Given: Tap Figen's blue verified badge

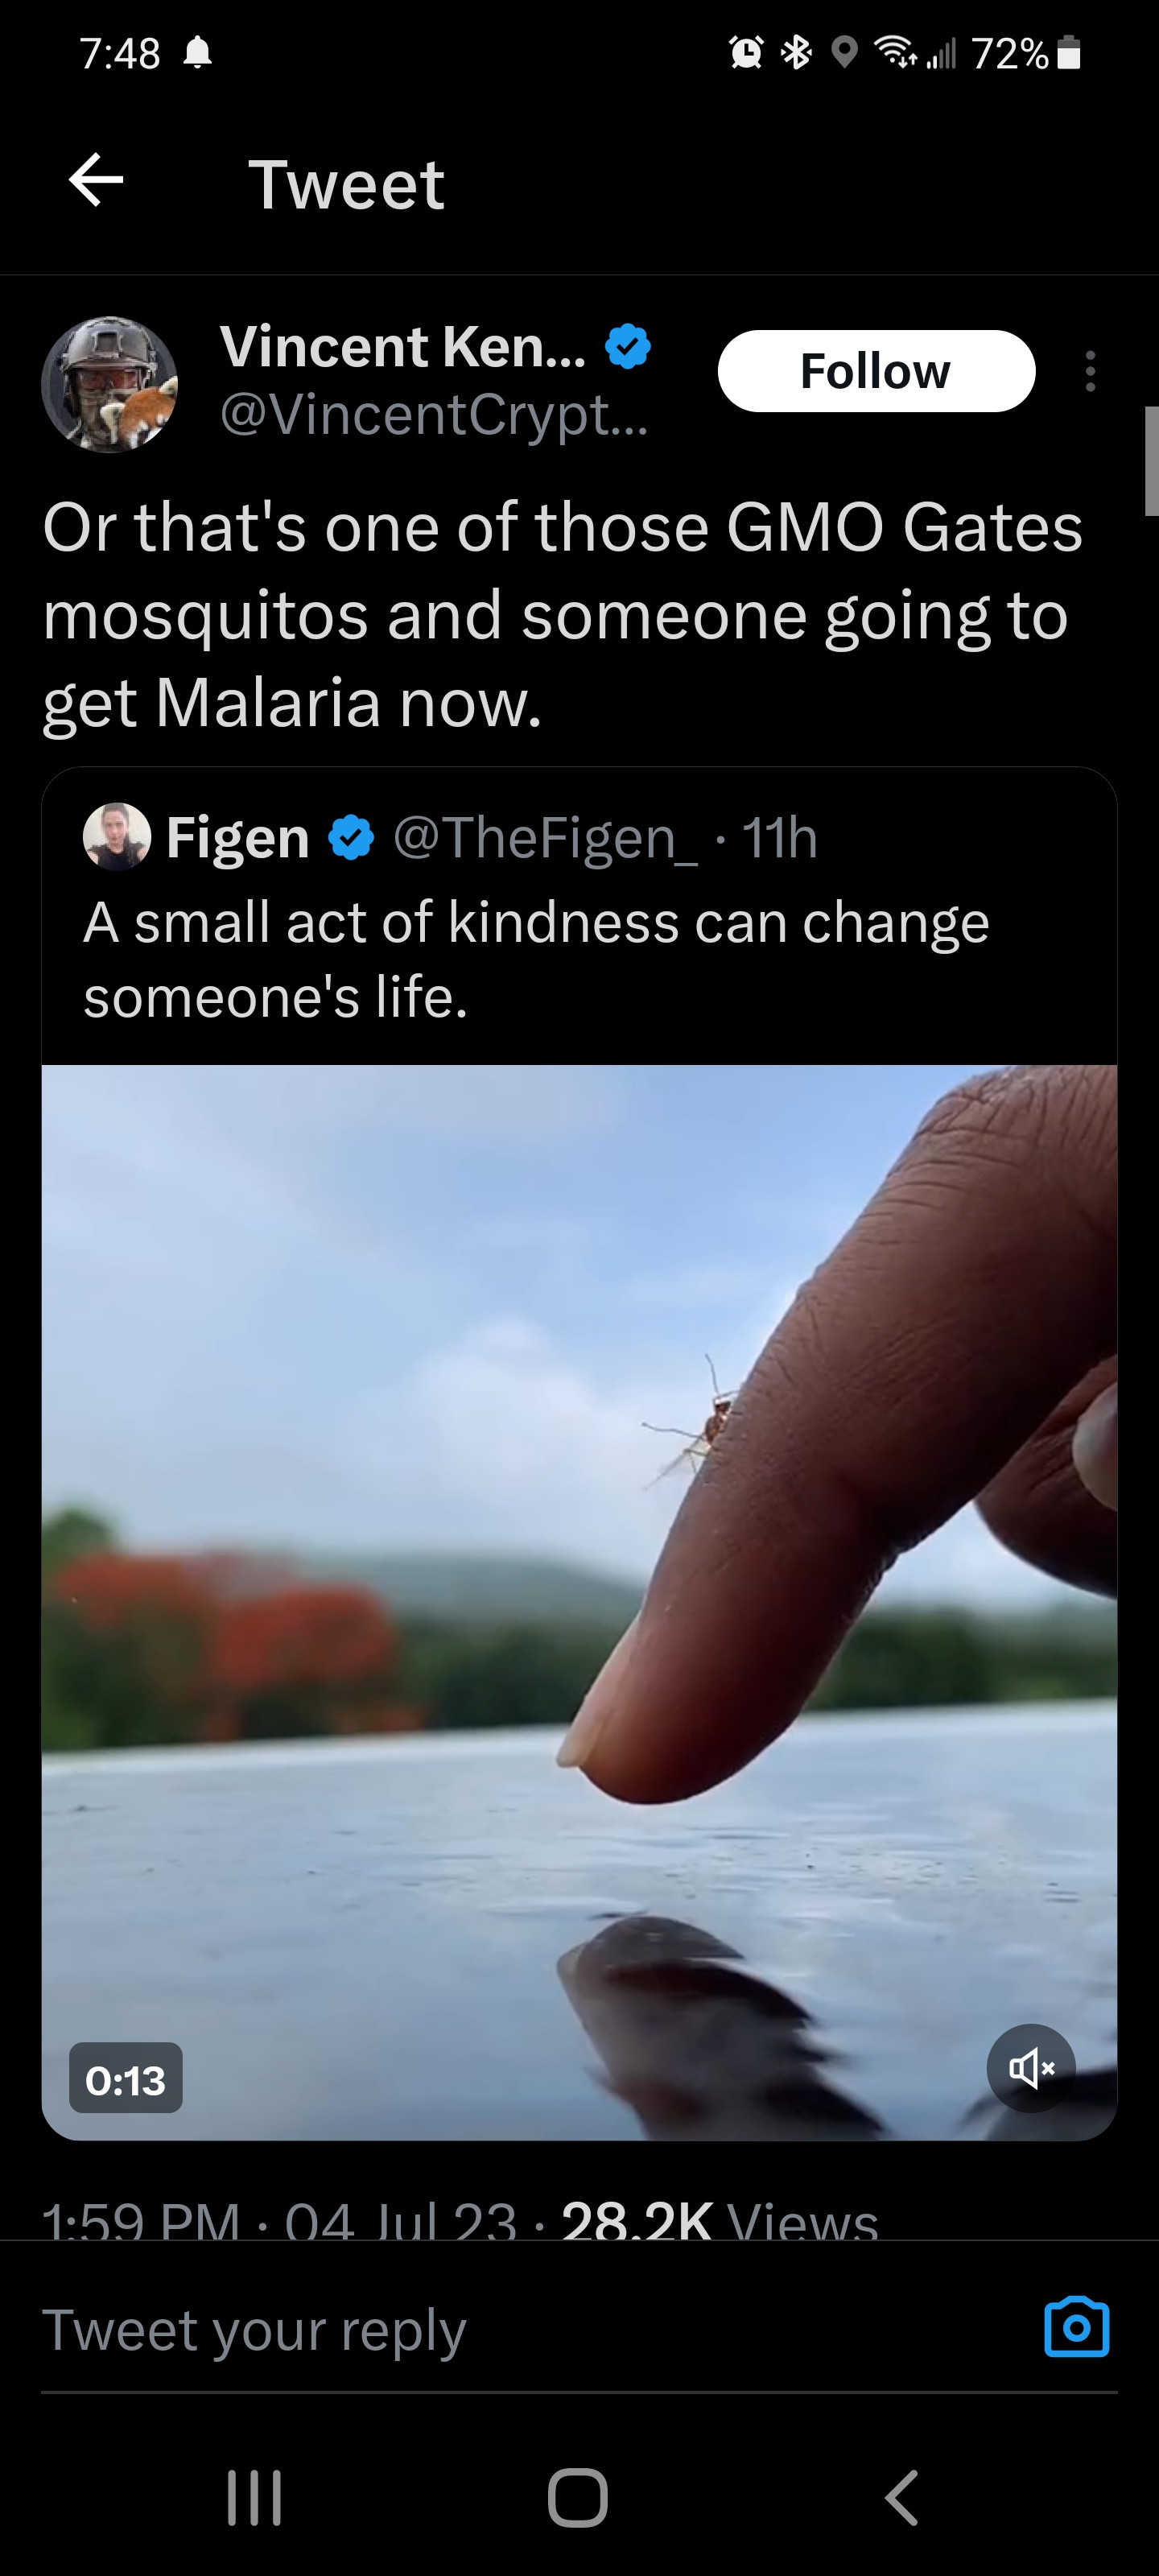Looking at the screenshot, I should pyautogui.click(x=351, y=838).
